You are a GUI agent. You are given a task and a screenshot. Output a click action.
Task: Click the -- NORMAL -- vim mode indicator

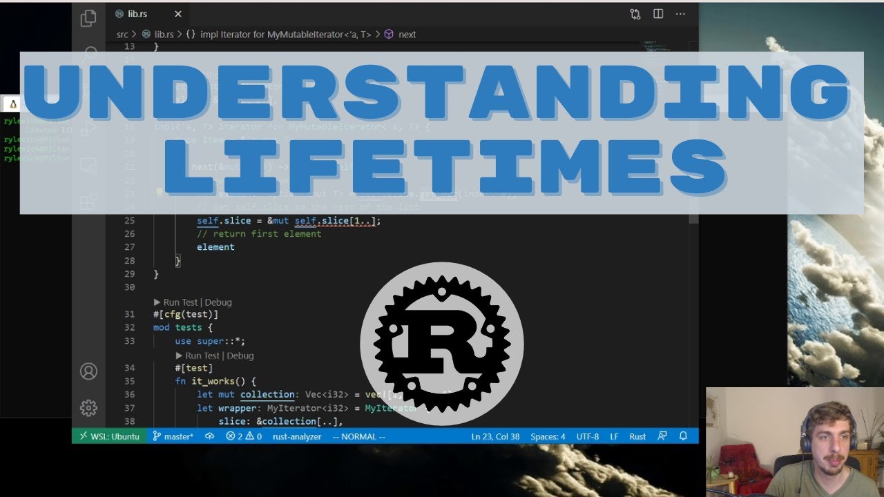coord(358,436)
